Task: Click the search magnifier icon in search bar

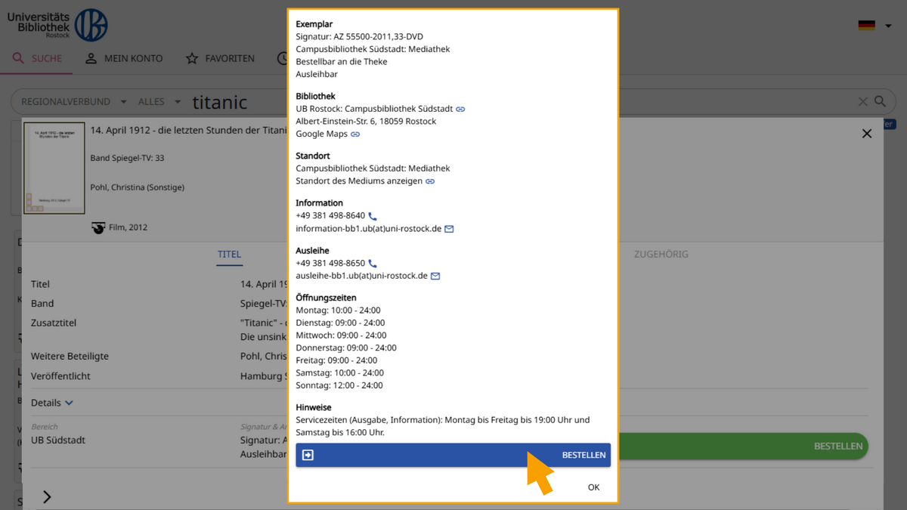Action: point(880,101)
